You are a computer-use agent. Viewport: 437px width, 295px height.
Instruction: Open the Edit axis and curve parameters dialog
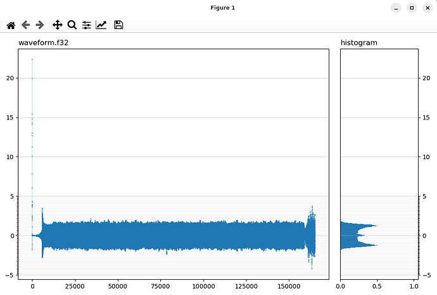point(101,25)
